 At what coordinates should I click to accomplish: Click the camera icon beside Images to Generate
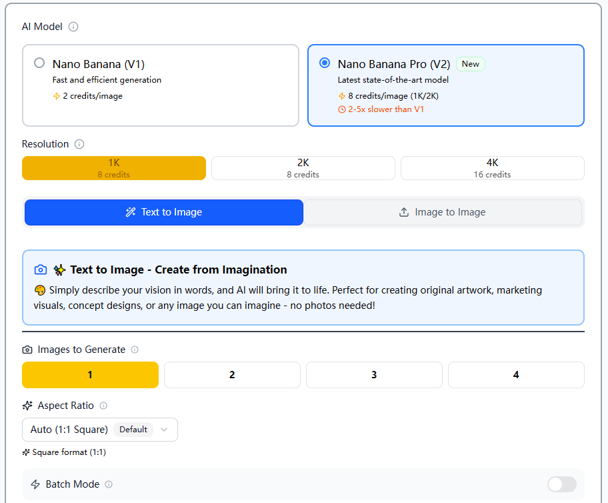click(27, 350)
